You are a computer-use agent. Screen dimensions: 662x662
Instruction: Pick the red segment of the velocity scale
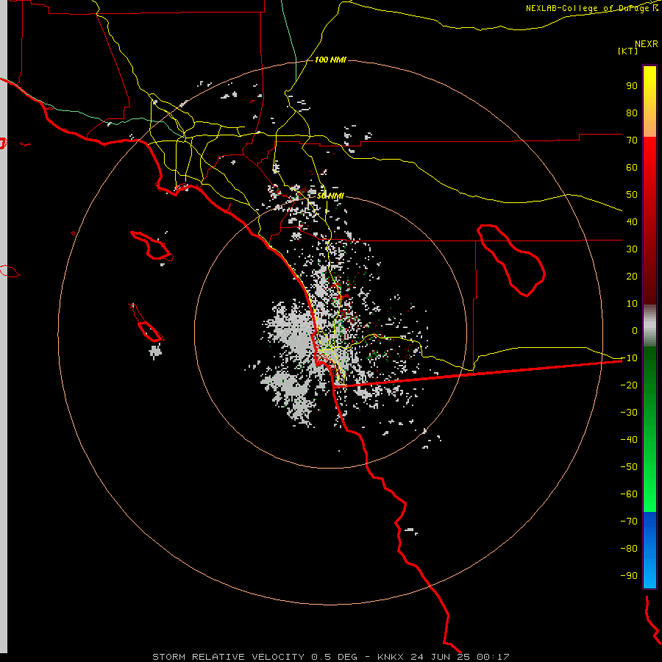649,221
